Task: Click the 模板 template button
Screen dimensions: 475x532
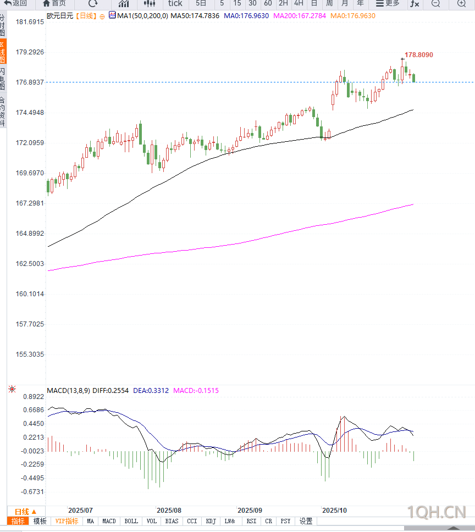Action: click(x=40, y=521)
